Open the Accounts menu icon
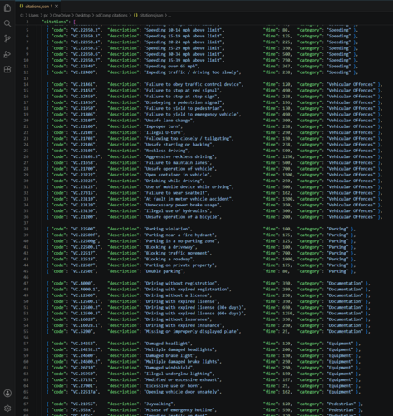The width and height of the screenshot is (393, 416). tap(7, 393)
